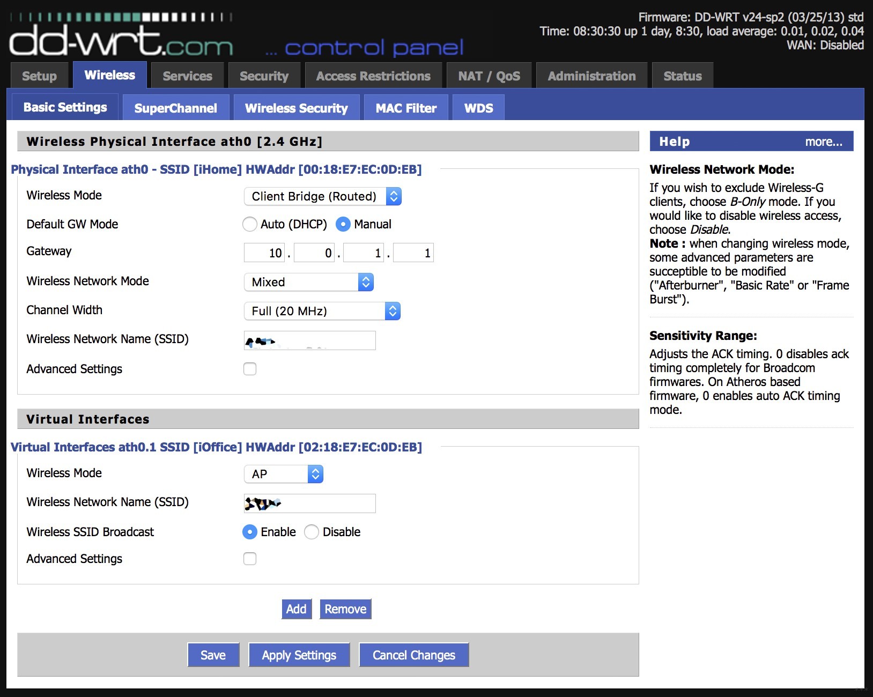This screenshot has height=697, width=873.
Task: Click the Firmware DD-WRT v24-sp2 text
Action: [751, 17]
